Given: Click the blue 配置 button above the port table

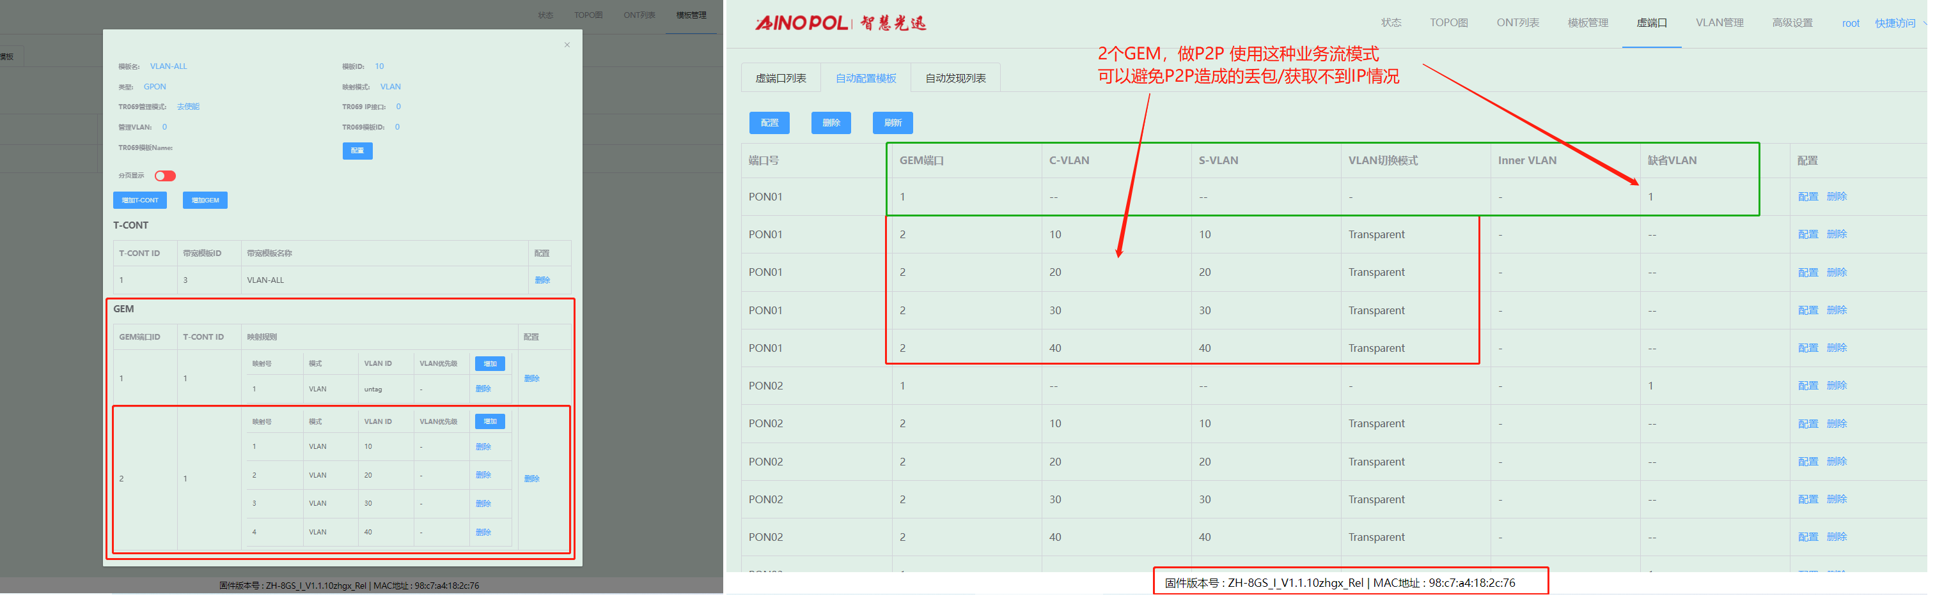Looking at the screenshot, I should click(769, 123).
